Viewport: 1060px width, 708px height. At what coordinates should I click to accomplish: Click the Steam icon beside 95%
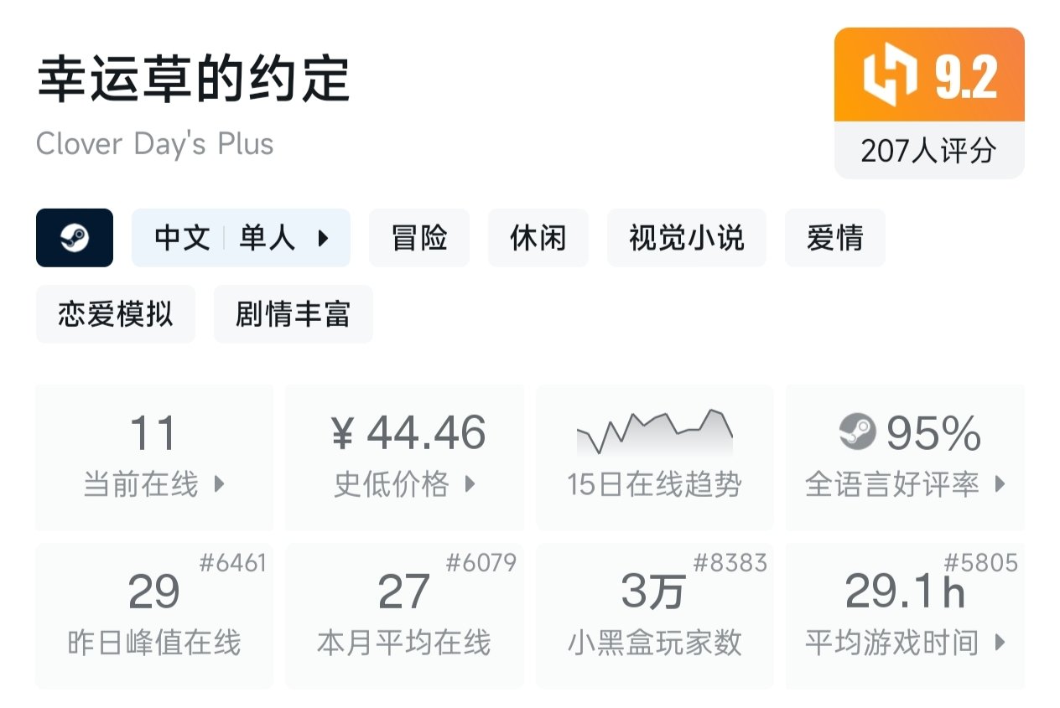click(857, 432)
